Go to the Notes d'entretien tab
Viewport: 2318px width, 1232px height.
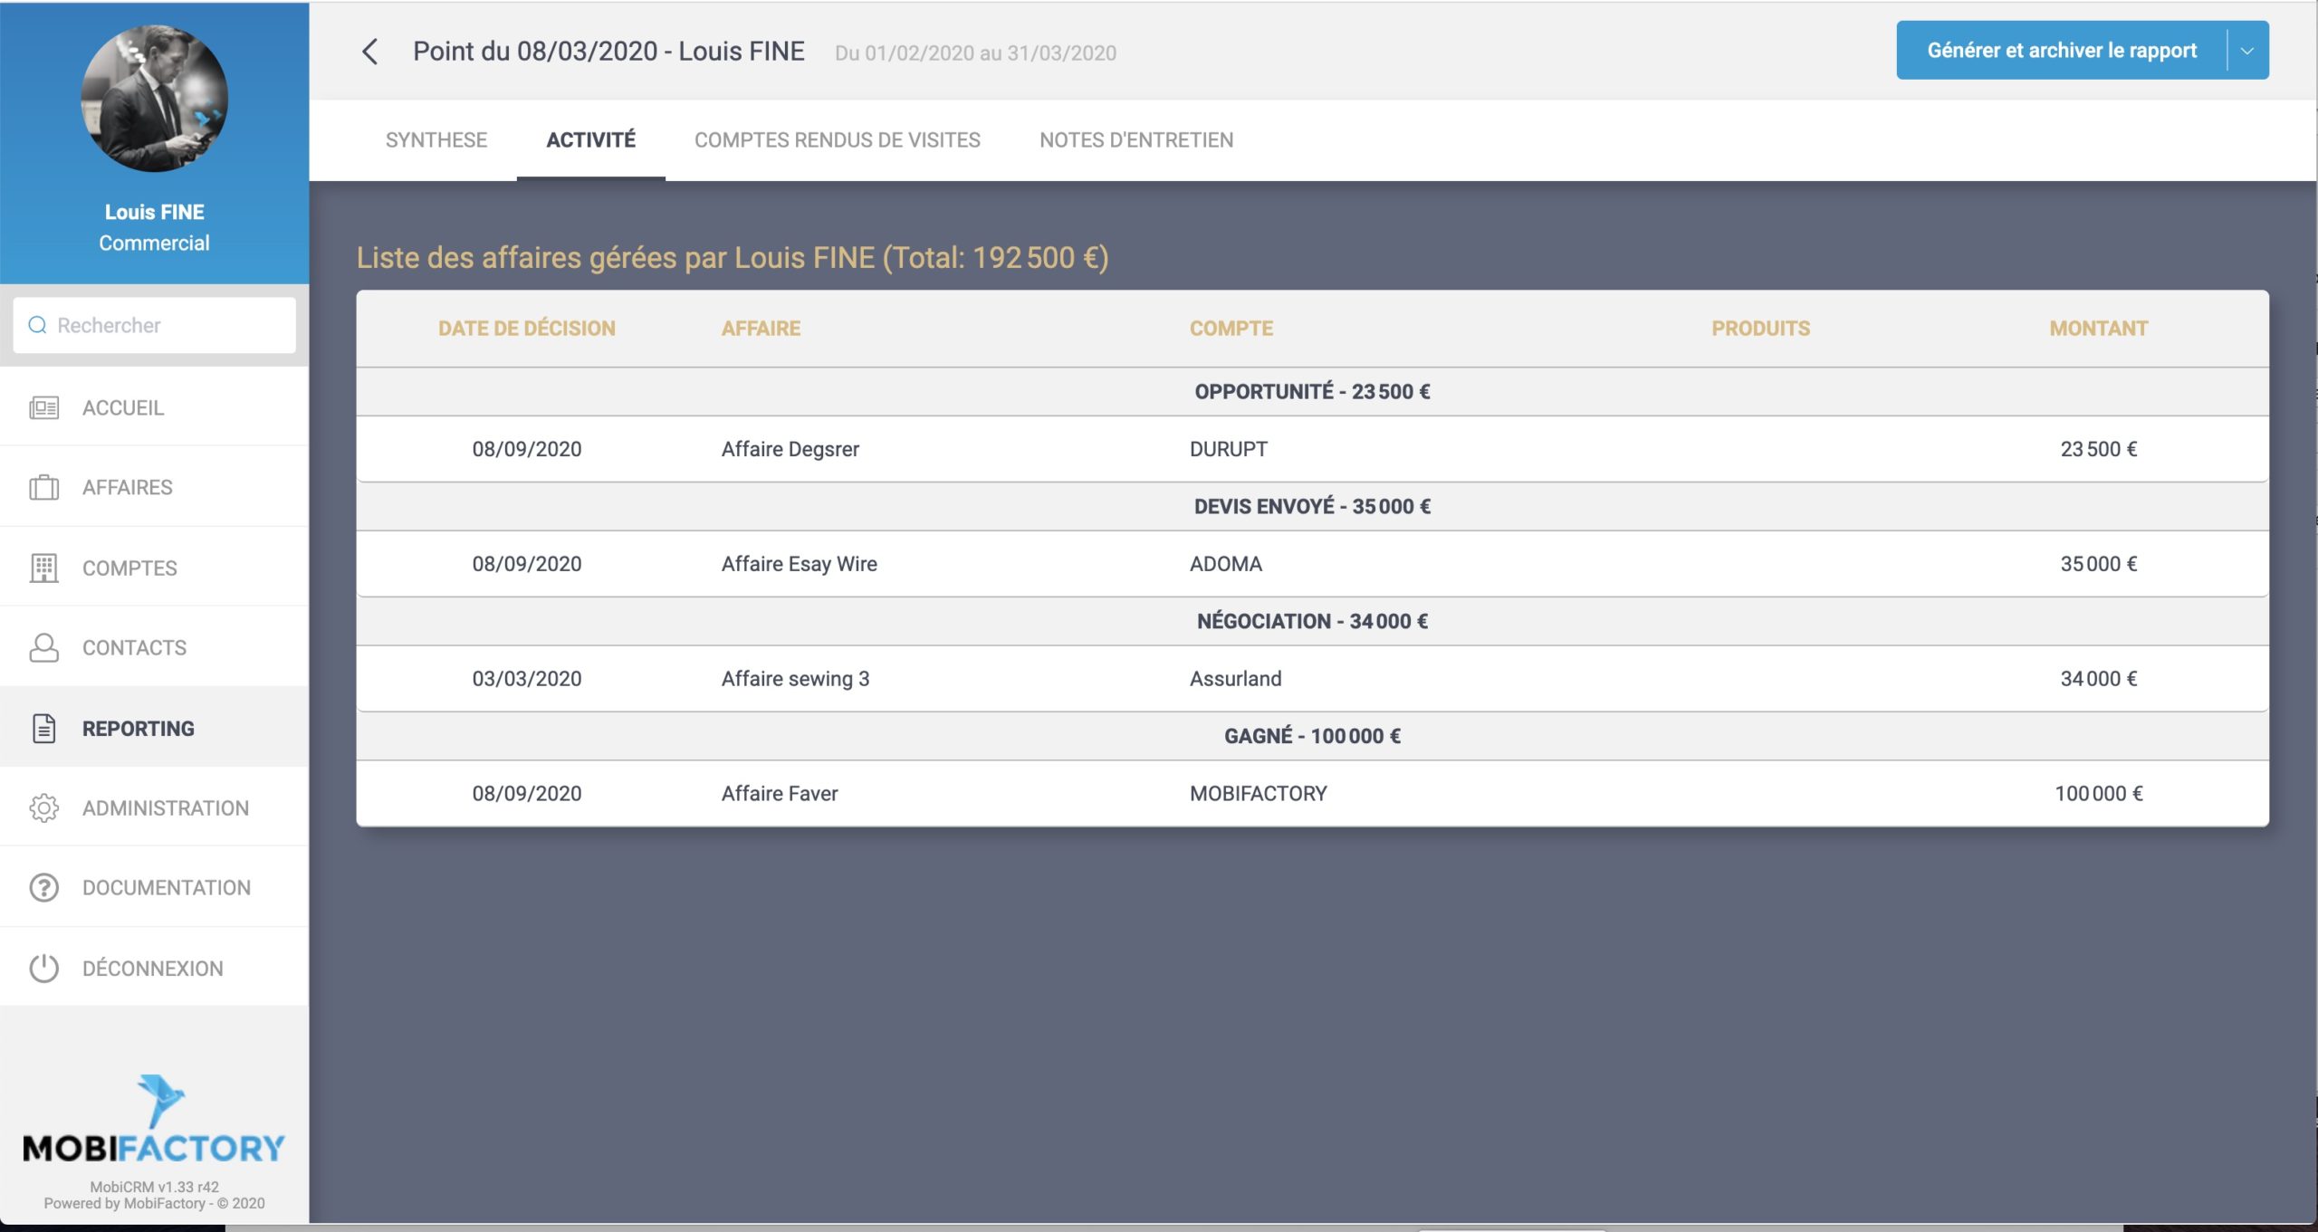click(x=1135, y=140)
